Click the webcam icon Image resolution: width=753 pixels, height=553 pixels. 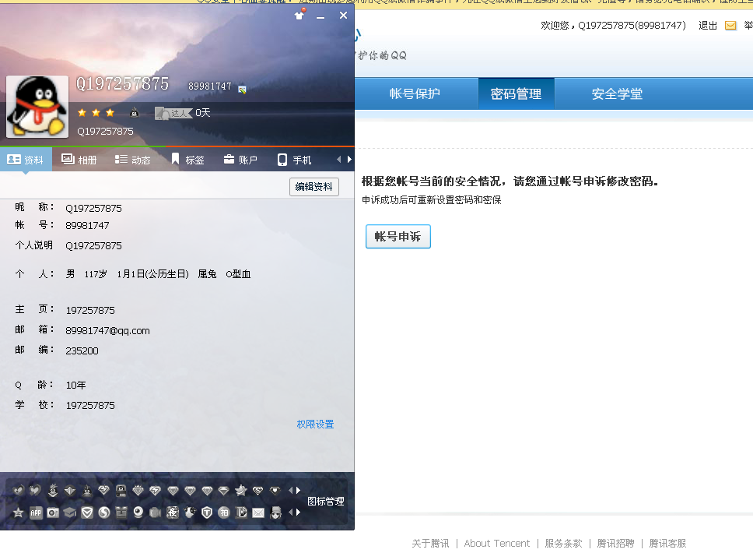tap(138, 512)
